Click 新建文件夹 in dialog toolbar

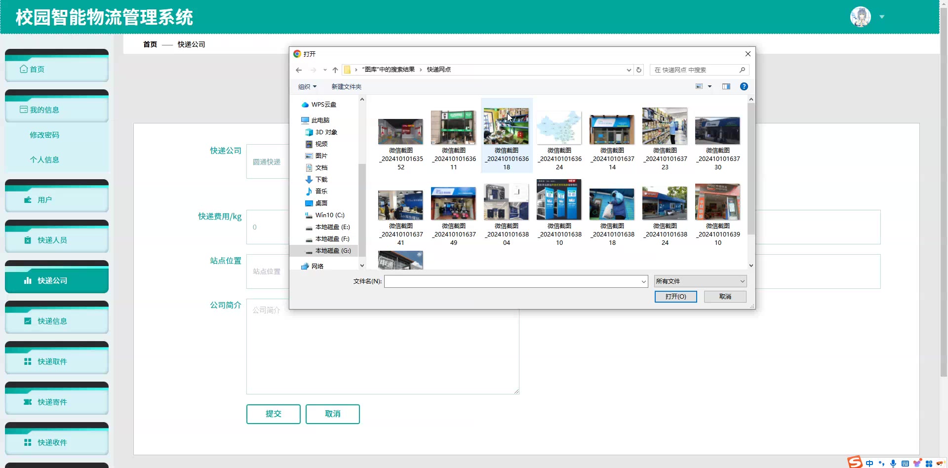346,87
